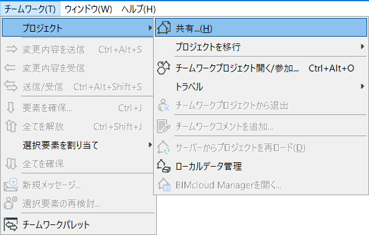Viewport: 369px width, 235px height.
Task: Click the プロジェクト menu entry
Action: [77, 28]
